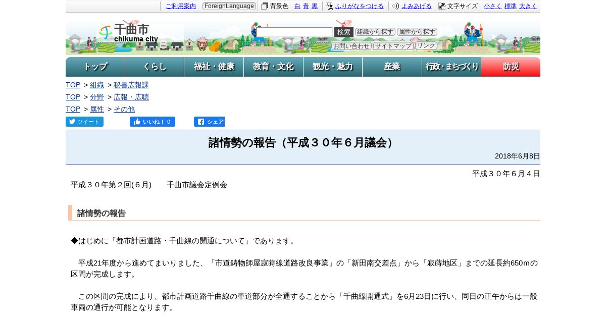Click the text size icon
This screenshot has height=318, width=606.
pos(442,6)
